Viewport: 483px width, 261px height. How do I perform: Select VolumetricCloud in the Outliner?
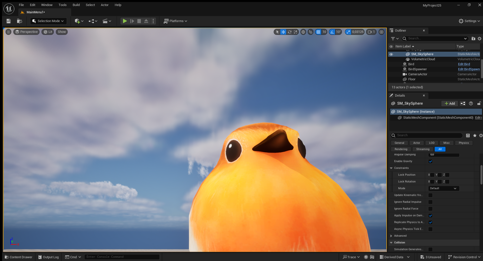[423, 59]
